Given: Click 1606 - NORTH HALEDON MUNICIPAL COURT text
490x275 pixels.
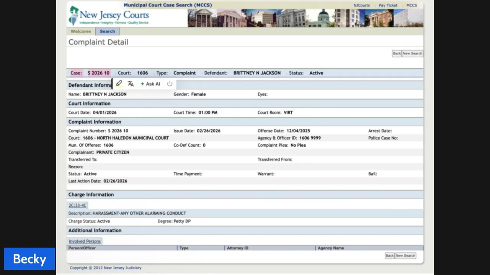Looking at the screenshot, I should [x=126, y=138].
